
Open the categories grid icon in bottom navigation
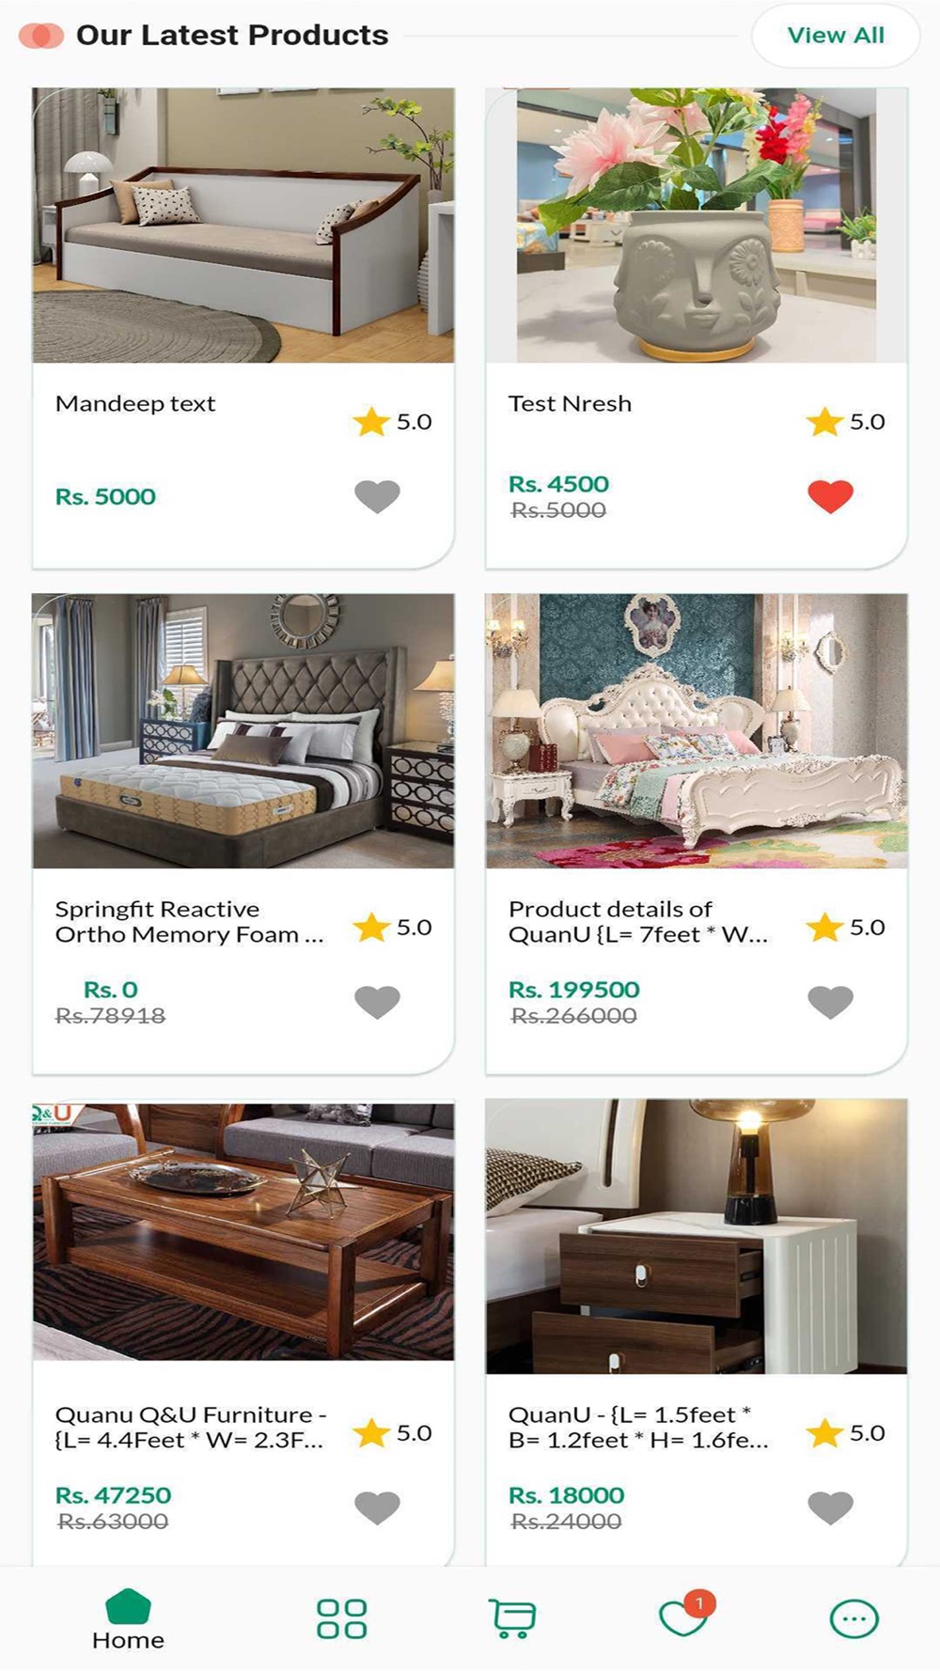[x=341, y=1618]
